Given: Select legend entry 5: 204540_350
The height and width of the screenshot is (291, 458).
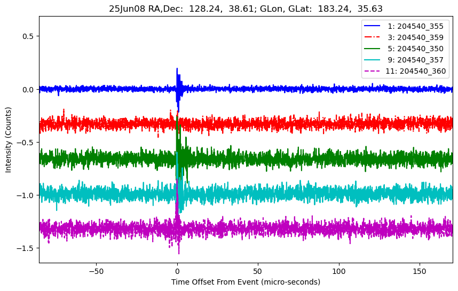Looking at the screenshot, I should tap(416, 49).
